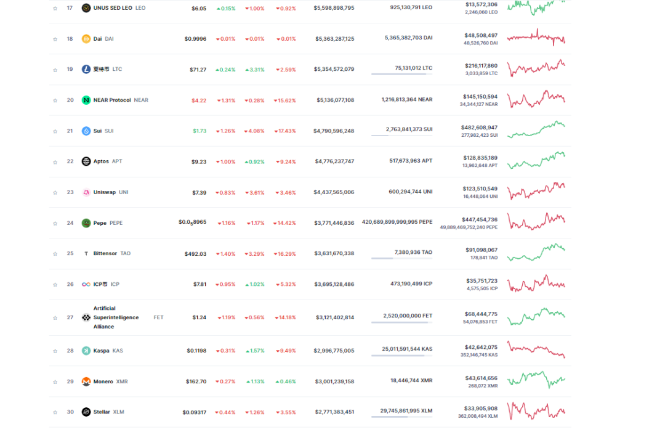The image size is (665, 432).
Task: Star Aptos row for watchlist
Action: click(x=55, y=161)
